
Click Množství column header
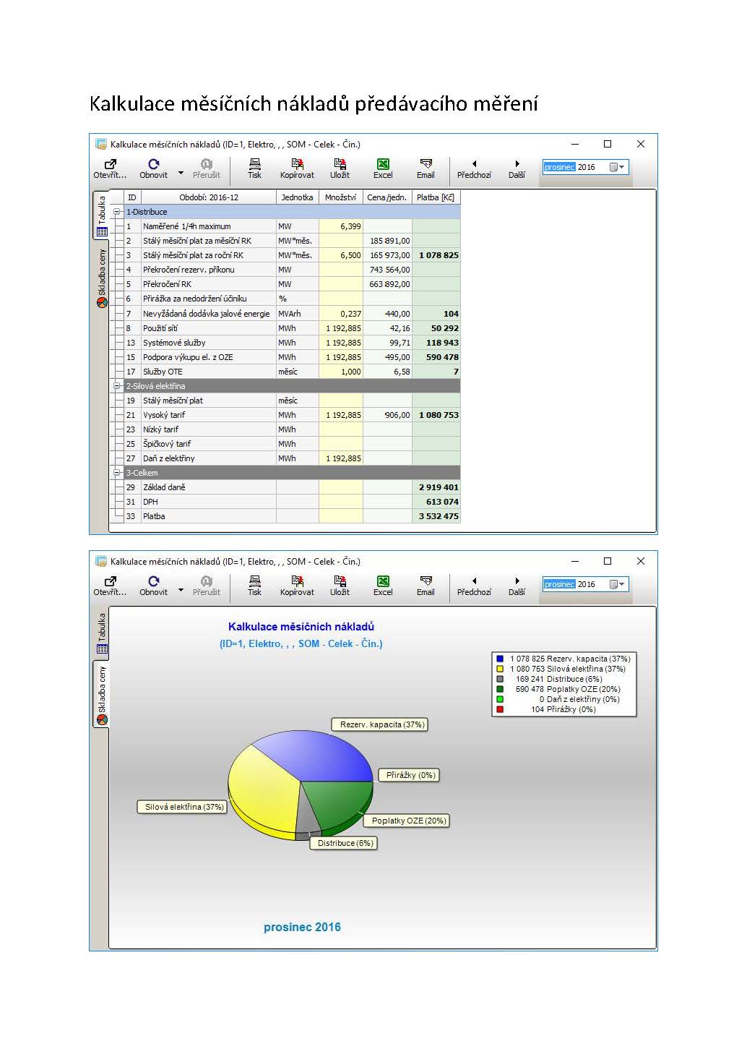pos(341,197)
